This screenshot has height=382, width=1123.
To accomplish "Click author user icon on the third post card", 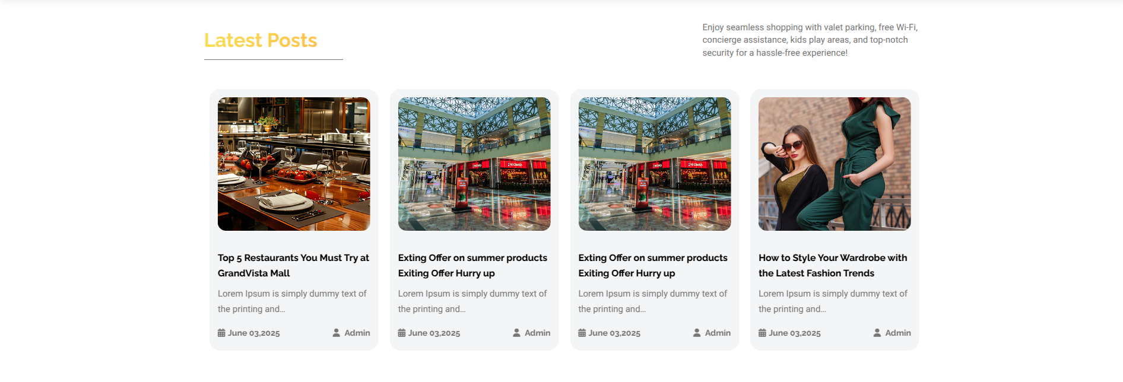I will (697, 333).
